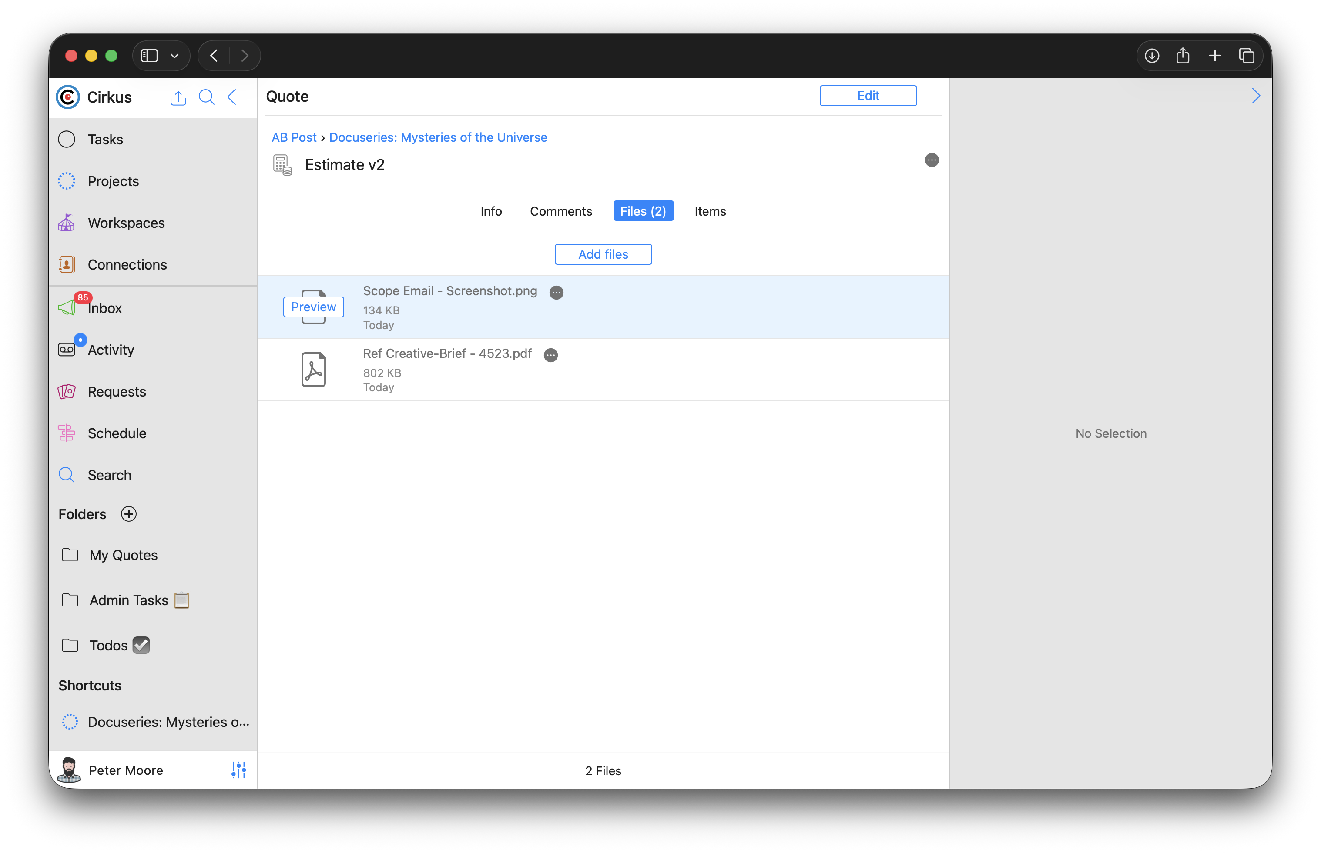Toggle the browser sidebar panel button

150,55
